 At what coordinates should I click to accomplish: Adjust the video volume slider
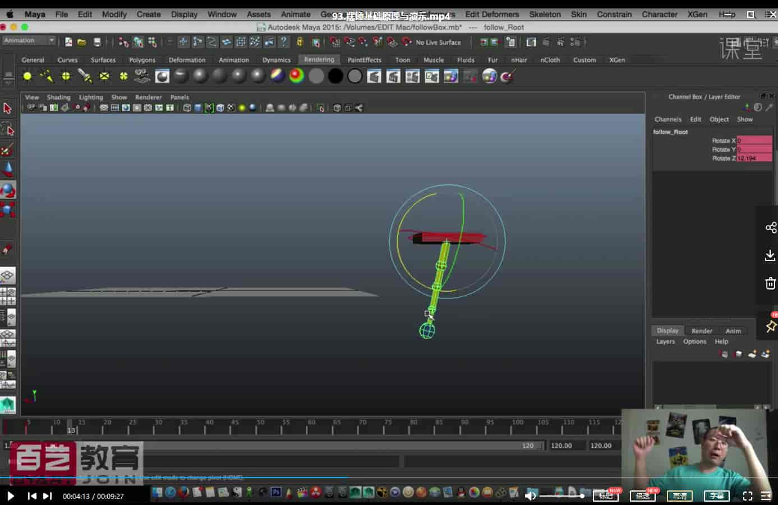point(561,496)
